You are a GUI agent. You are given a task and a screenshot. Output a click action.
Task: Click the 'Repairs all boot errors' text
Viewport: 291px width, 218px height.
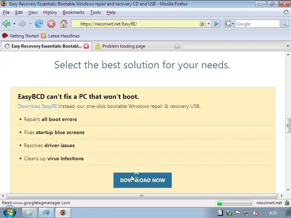(50, 119)
